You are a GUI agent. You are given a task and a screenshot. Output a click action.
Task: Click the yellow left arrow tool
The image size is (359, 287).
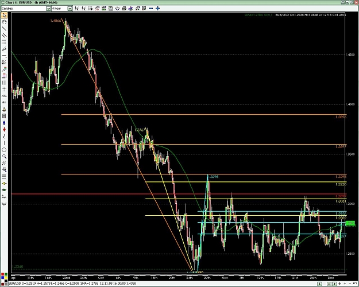coord(4,183)
